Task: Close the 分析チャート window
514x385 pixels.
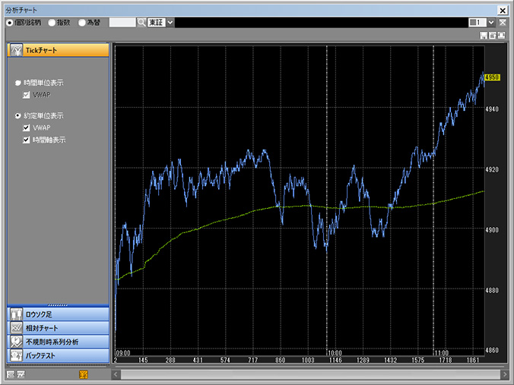Action: pos(503,10)
